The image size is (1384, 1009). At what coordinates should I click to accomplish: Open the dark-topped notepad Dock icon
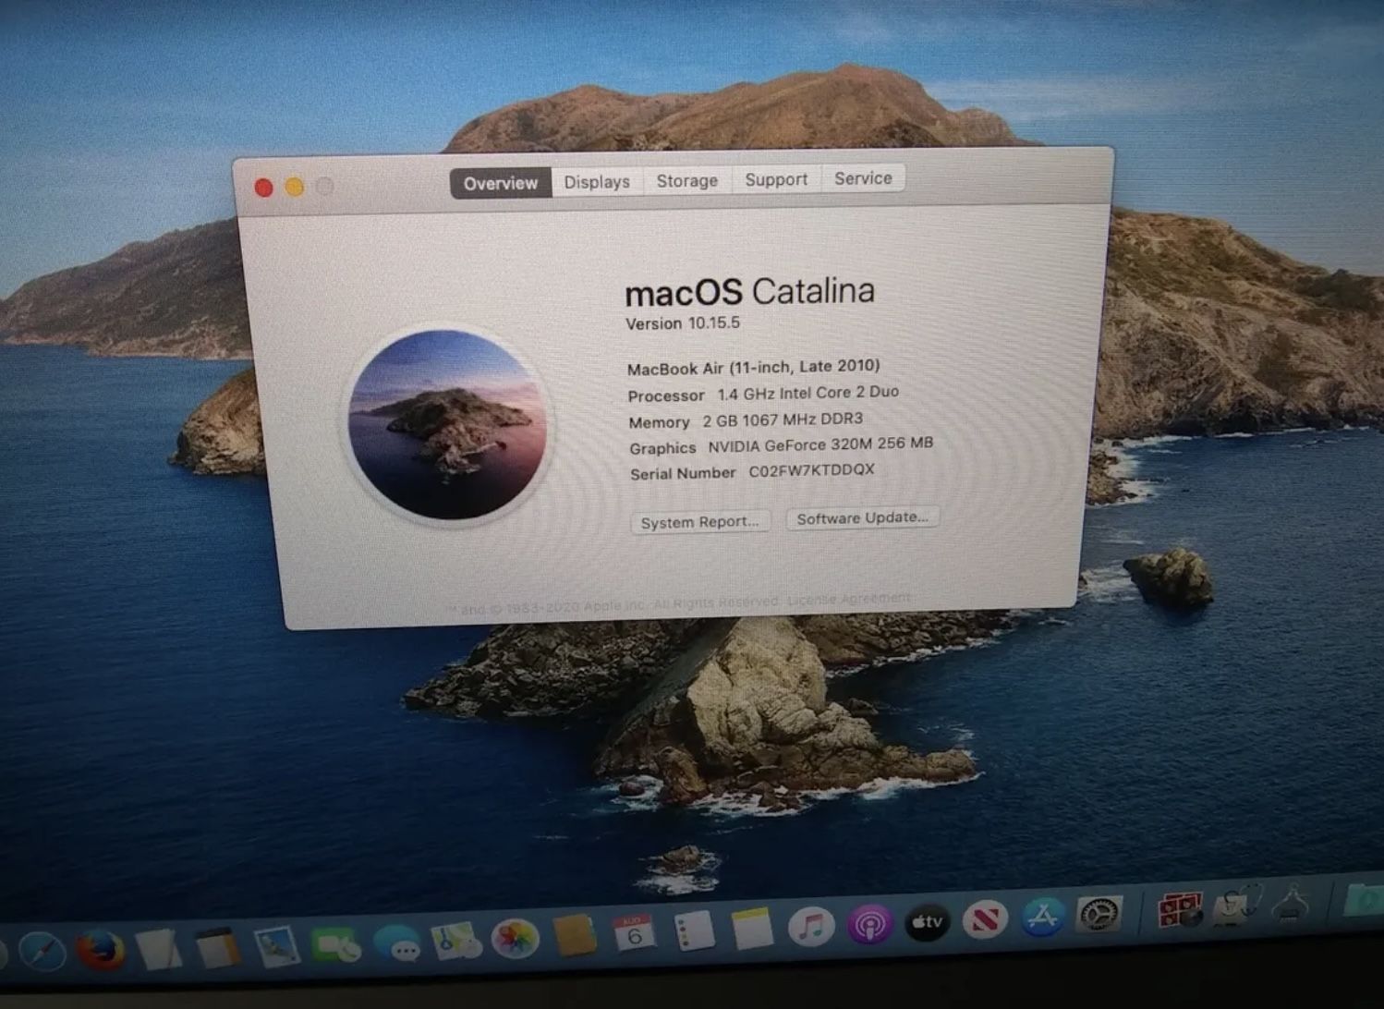pyautogui.click(x=218, y=948)
